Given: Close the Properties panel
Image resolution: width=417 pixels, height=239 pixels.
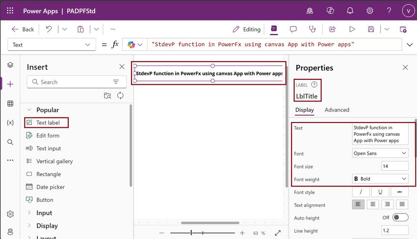Looking at the screenshot, I should 405,68.
